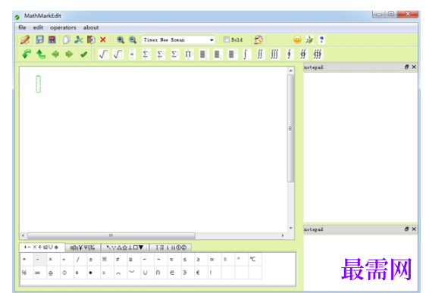Viewport: 426px width, 293px height.
Task: Insert the slash / symbol
Action: coord(78,260)
